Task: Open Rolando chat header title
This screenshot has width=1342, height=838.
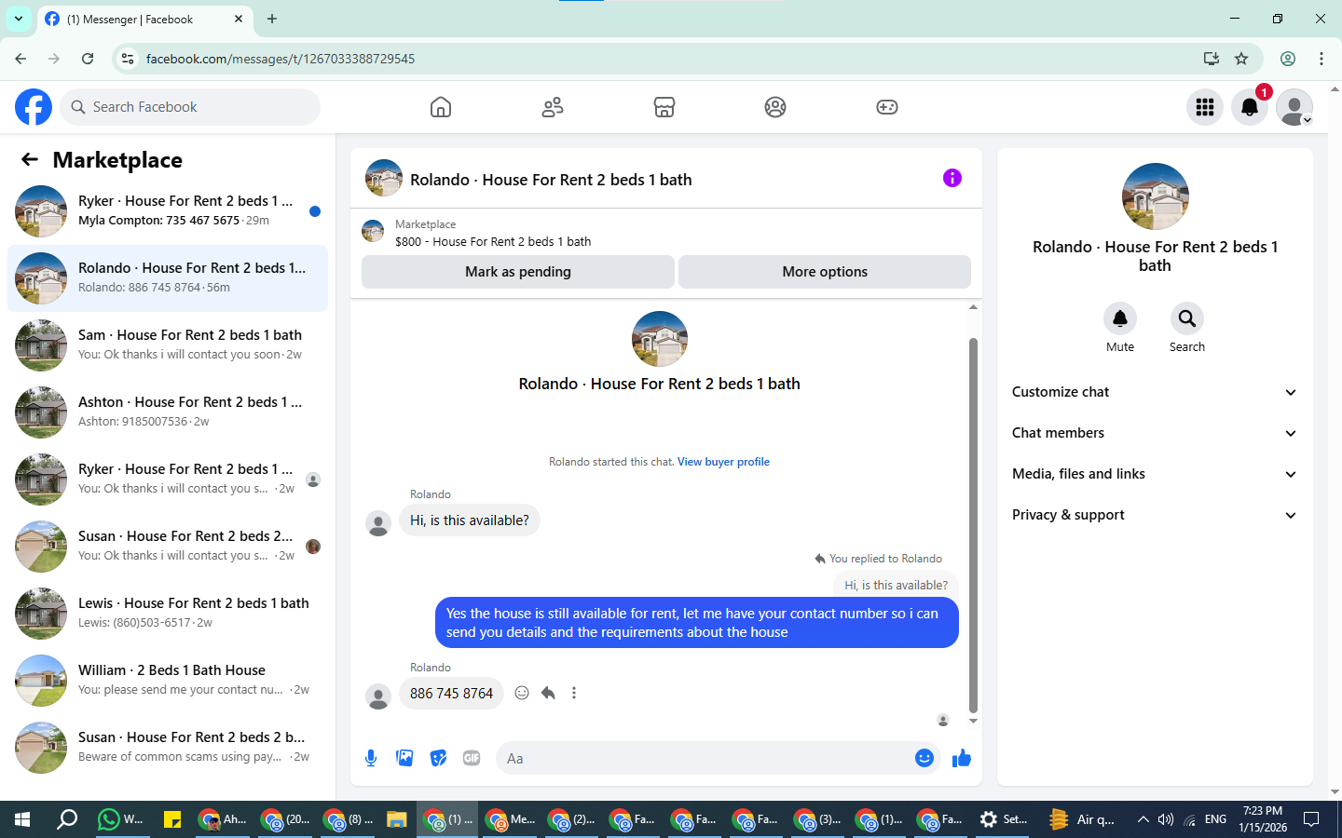Action: click(x=551, y=180)
